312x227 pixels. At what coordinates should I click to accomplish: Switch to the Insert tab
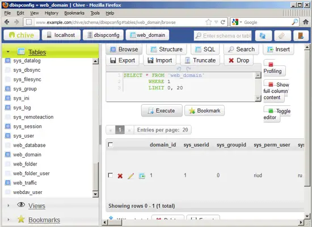pyautogui.click(x=278, y=49)
